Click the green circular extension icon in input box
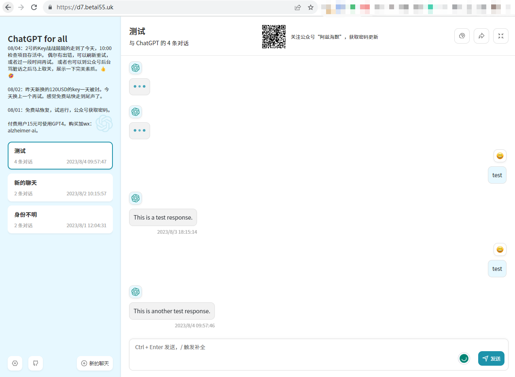Viewport: 515px width, 377px height. (x=464, y=358)
